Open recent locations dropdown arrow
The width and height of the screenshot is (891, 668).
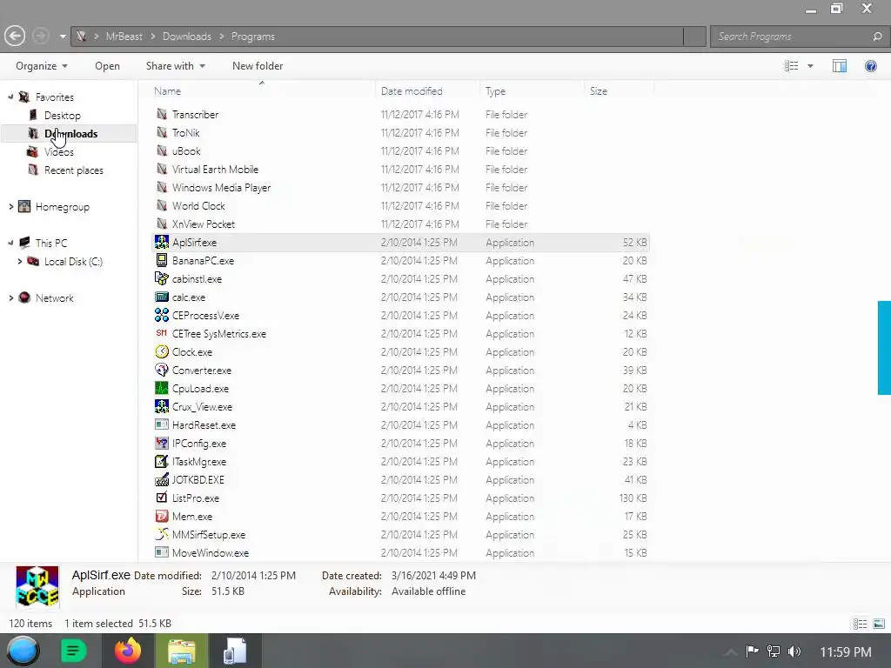coord(63,37)
